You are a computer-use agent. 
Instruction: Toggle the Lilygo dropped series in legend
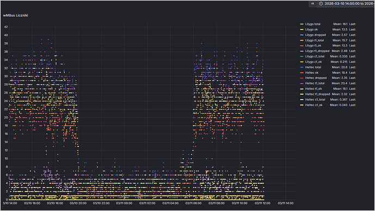coord(315,35)
